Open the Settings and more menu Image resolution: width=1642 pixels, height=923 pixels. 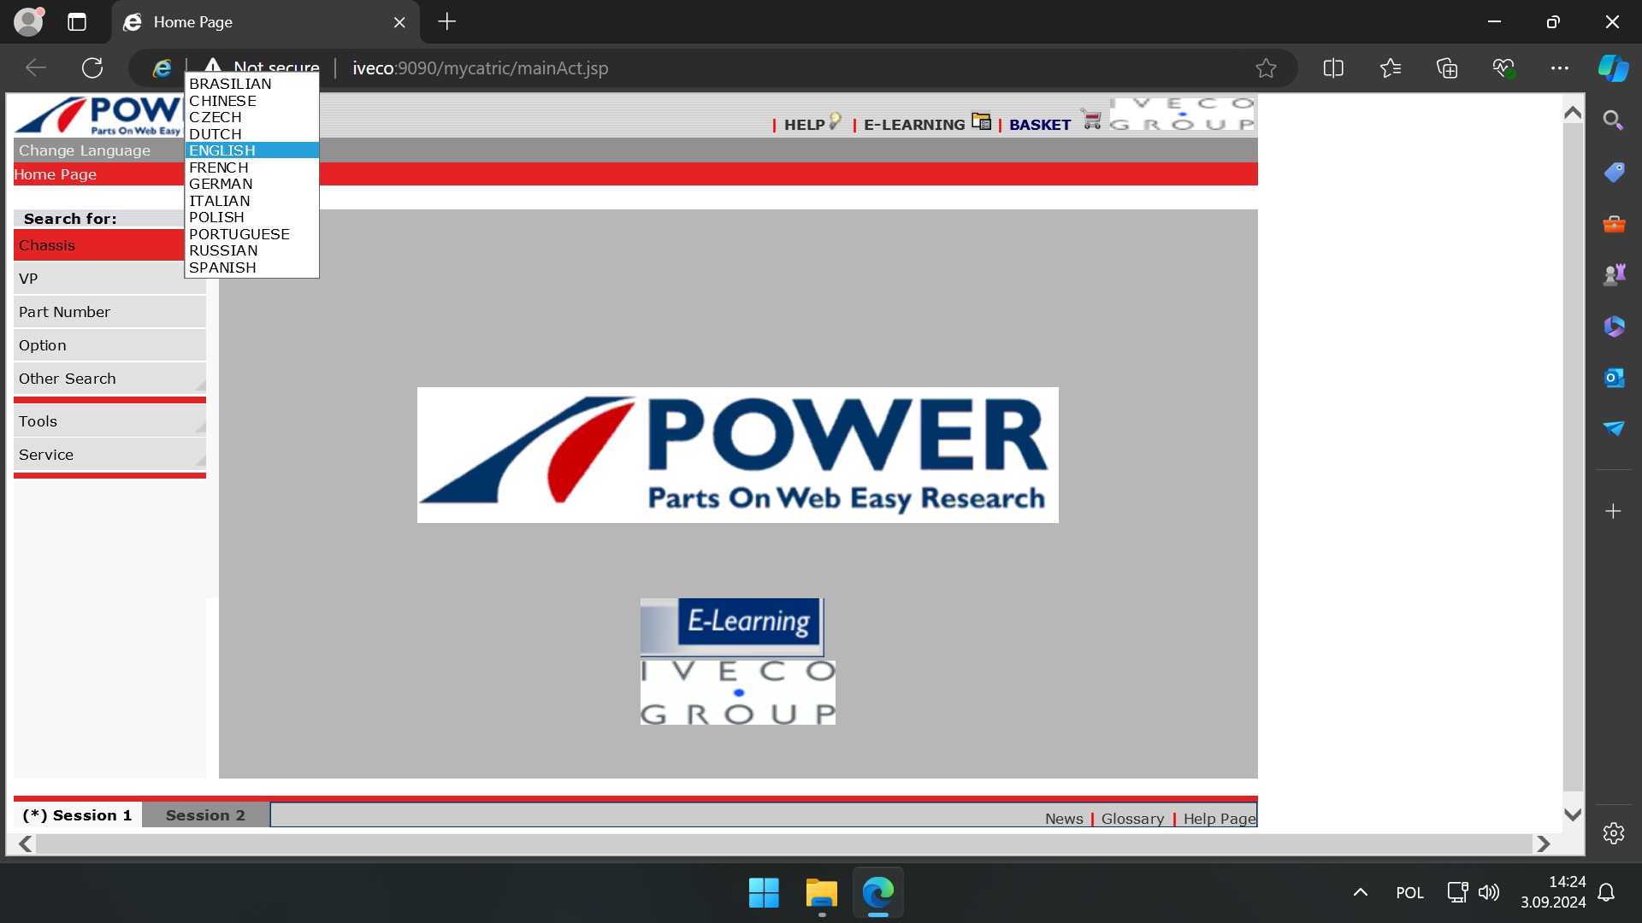tap(1560, 68)
